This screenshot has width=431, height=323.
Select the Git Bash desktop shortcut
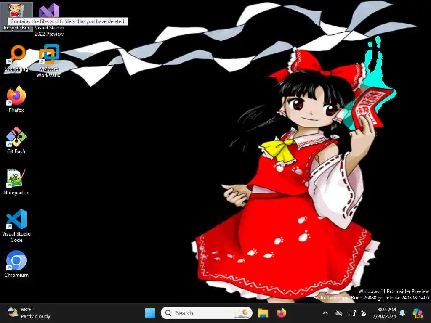click(16, 140)
